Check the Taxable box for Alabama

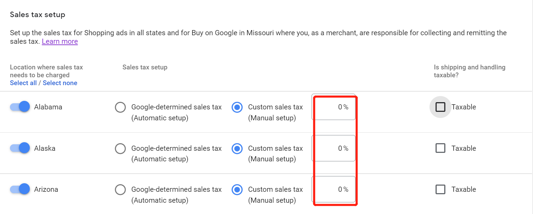click(x=440, y=107)
